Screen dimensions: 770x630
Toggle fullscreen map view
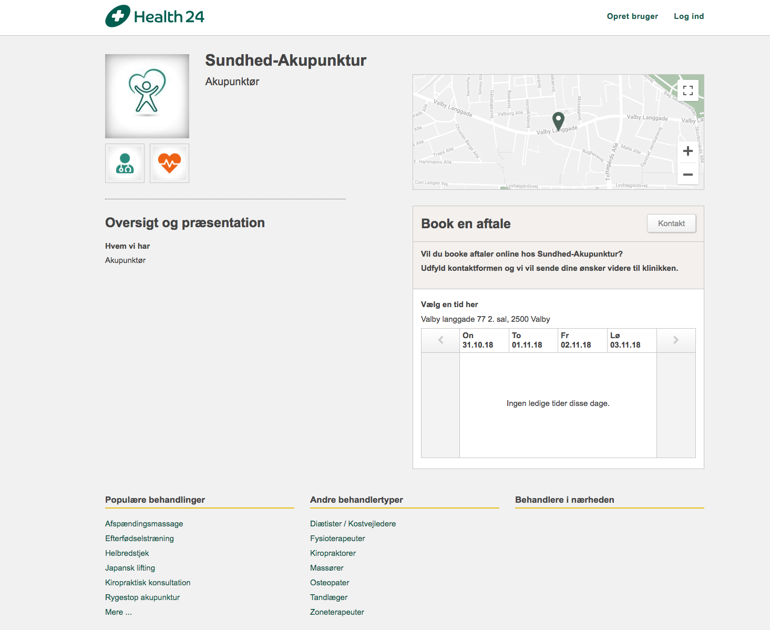687,90
